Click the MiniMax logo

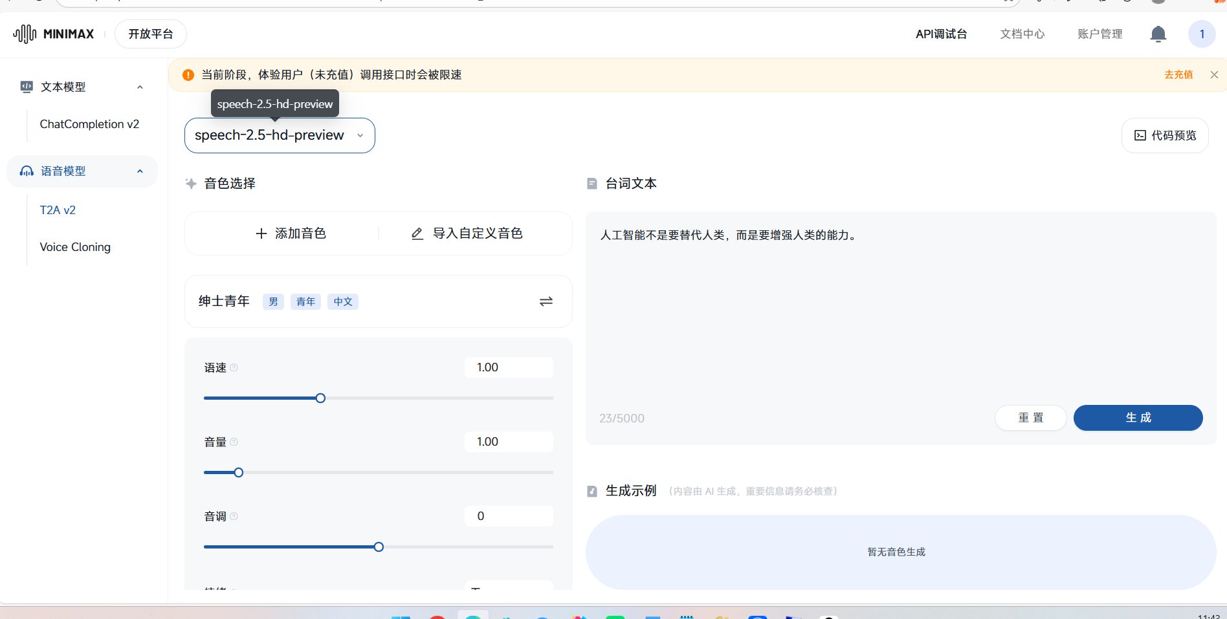[x=54, y=34]
